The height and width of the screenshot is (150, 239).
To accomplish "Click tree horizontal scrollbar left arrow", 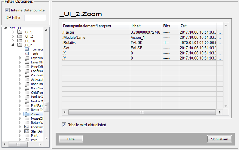I will (4, 144).
